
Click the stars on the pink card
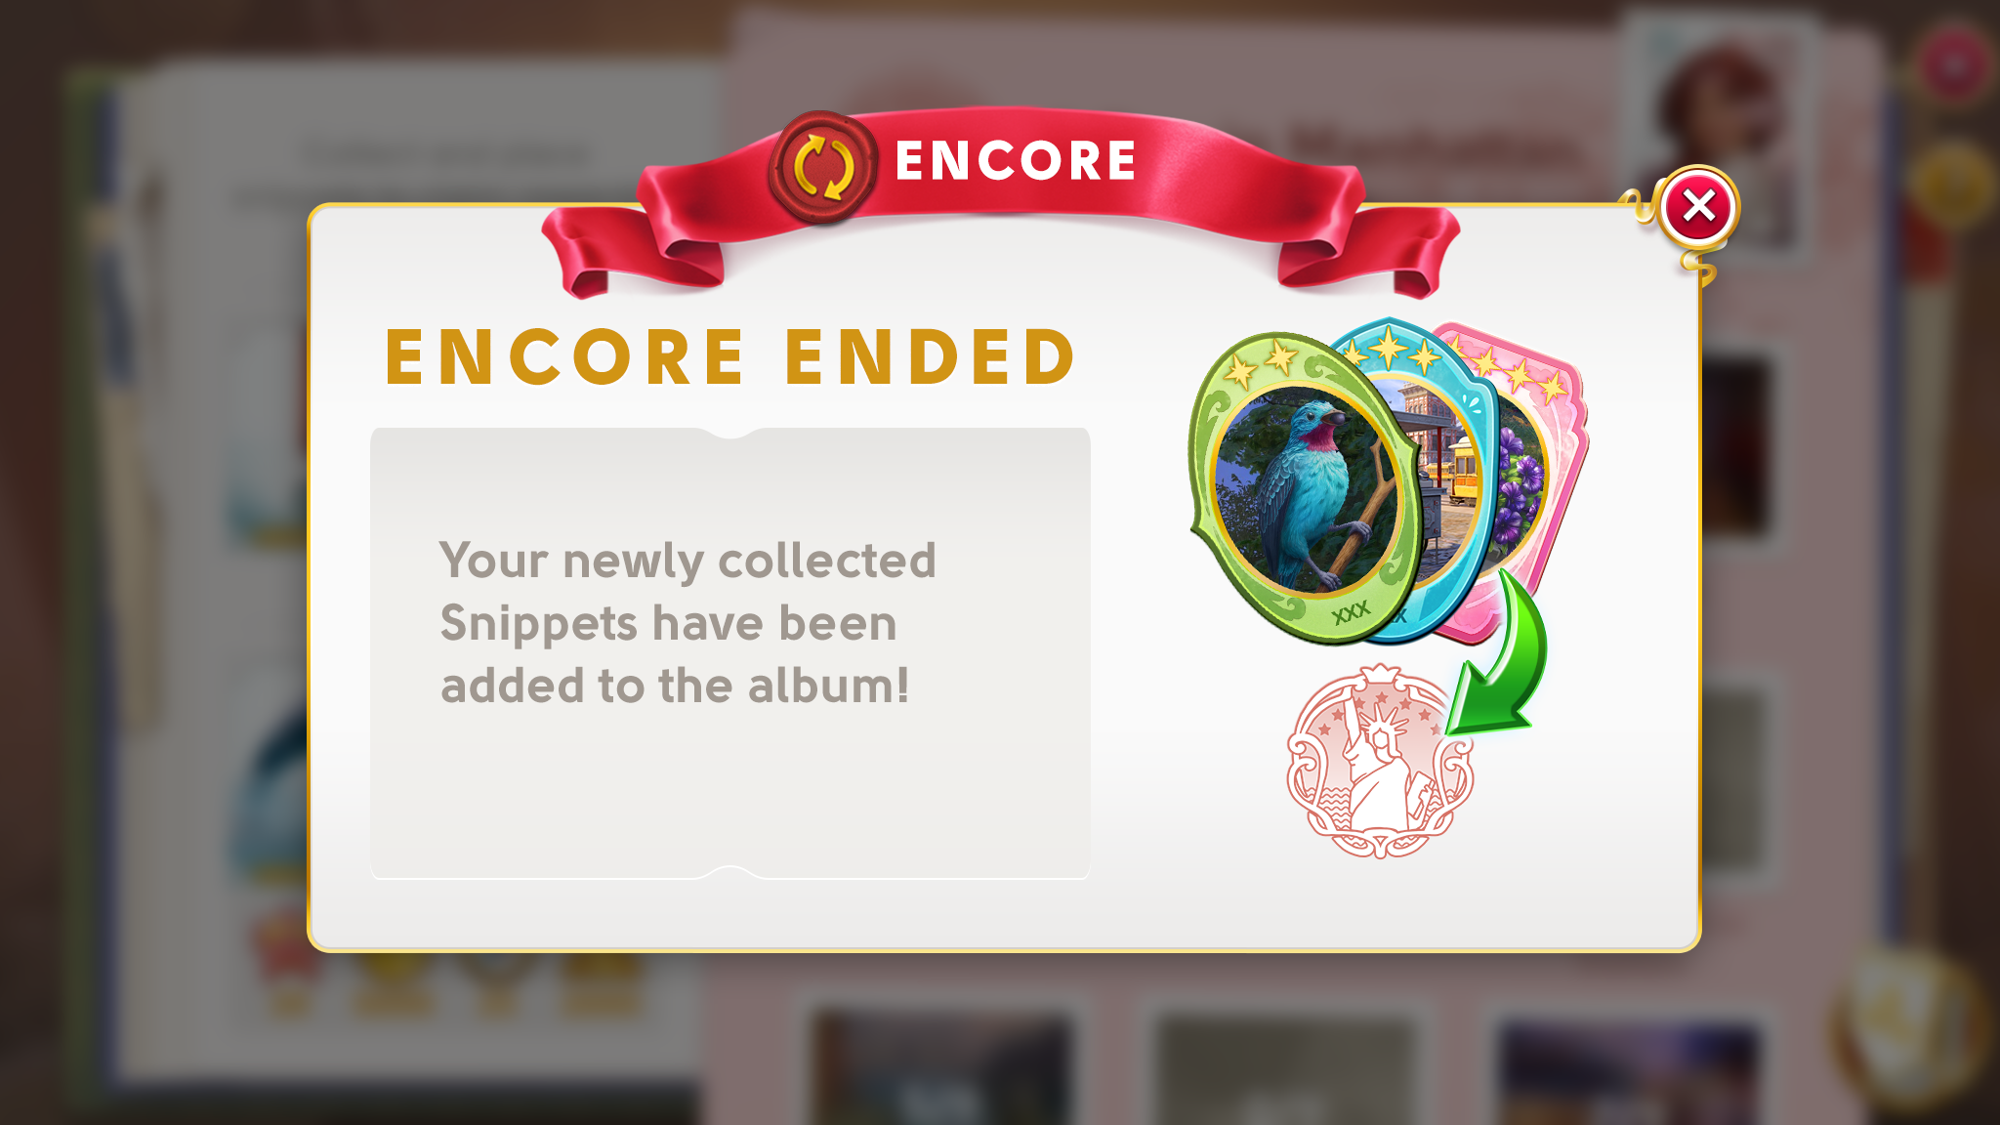1519,371
